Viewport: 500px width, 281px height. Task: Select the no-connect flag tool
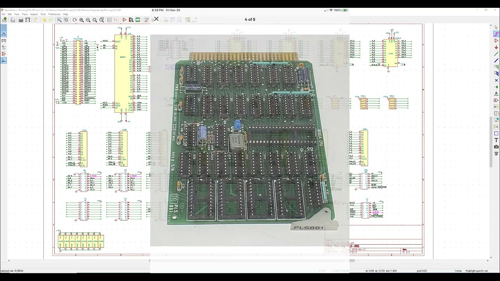496,80
